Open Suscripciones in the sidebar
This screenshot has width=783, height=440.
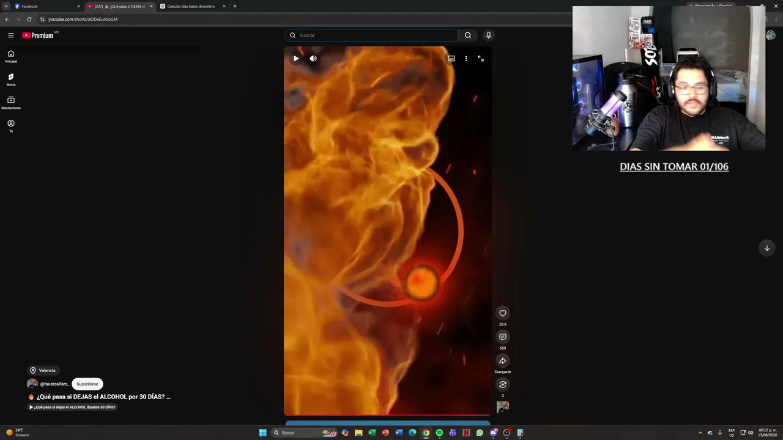[10, 103]
